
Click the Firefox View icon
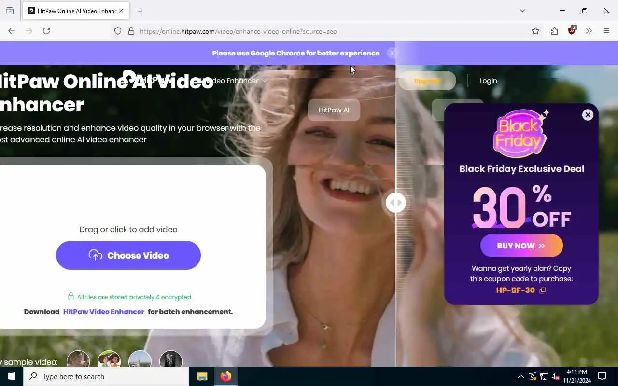point(10,11)
